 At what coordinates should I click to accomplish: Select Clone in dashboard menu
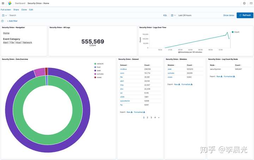click(24, 10)
